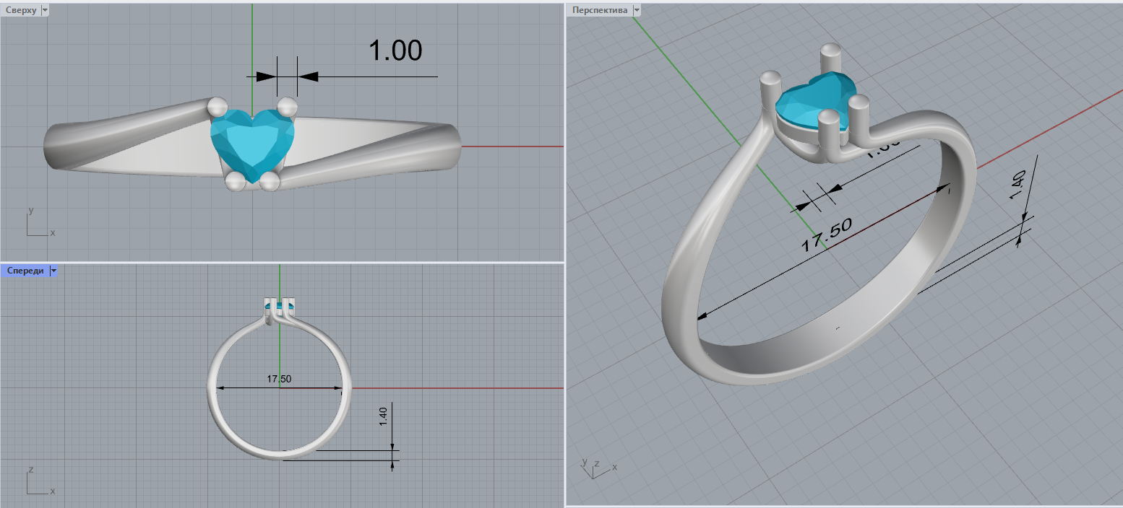The width and height of the screenshot is (1123, 508).
Task: Activate the Сверху viewport title
Action: coord(21,10)
